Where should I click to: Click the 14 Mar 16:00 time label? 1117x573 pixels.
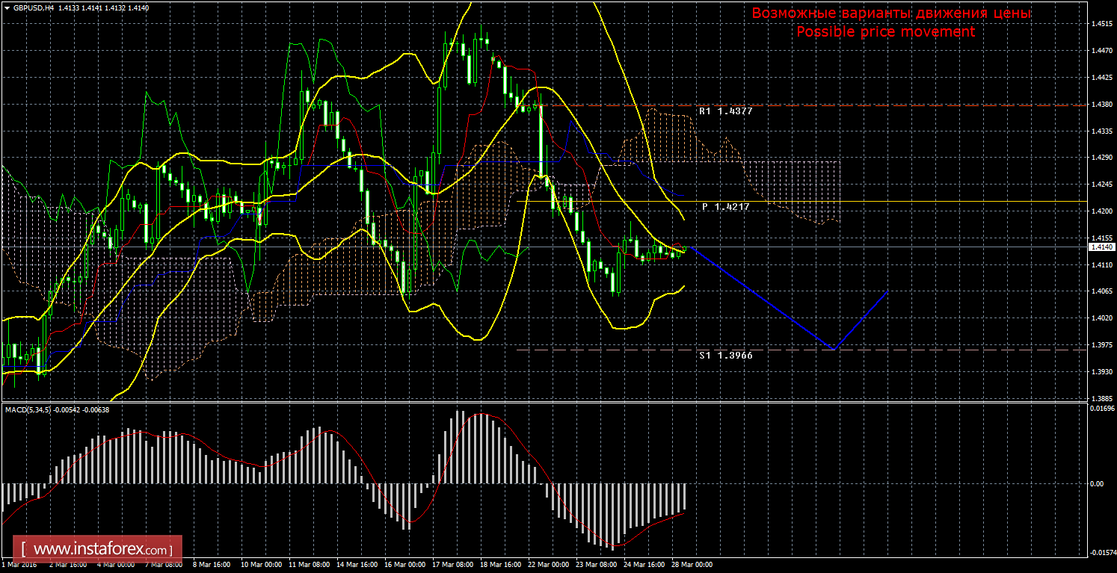357,566
